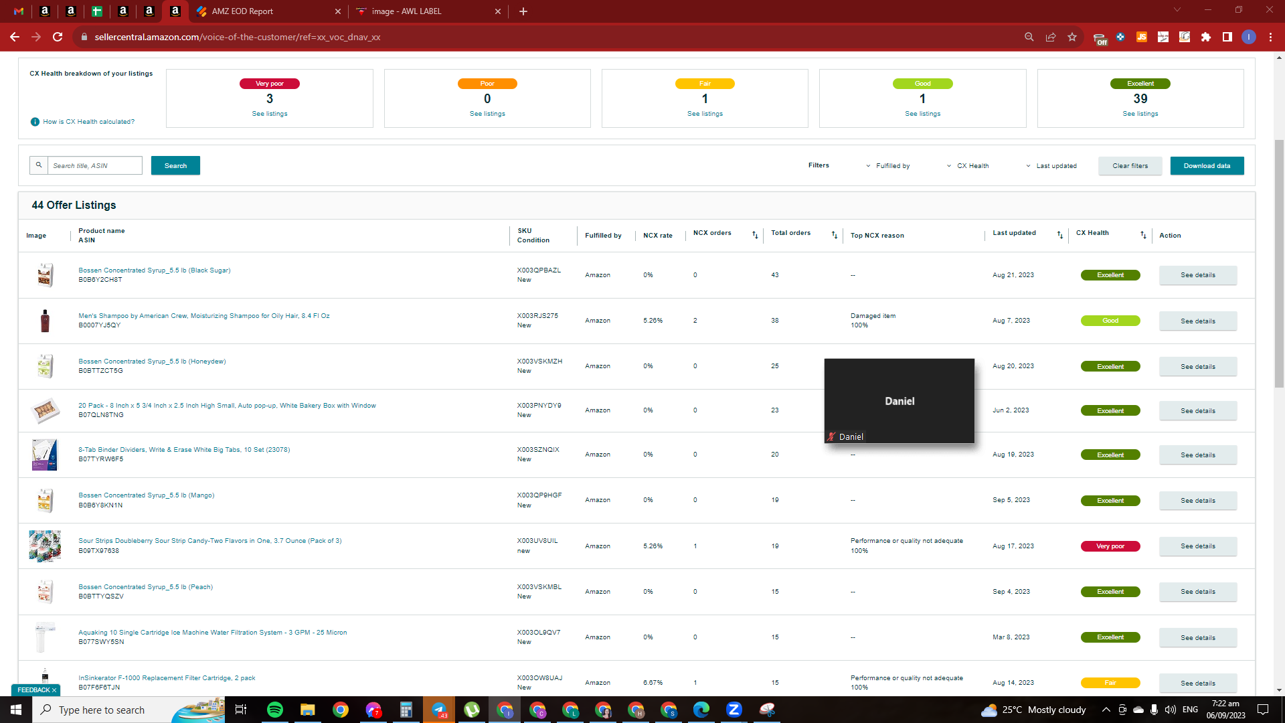The width and height of the screenshot is (1285, 723).
Task: See listings under Very poor
Action: (x=270, y=114)
